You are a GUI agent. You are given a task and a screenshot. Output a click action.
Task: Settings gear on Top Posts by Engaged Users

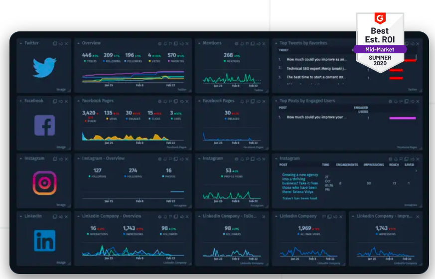pos(390,101)
